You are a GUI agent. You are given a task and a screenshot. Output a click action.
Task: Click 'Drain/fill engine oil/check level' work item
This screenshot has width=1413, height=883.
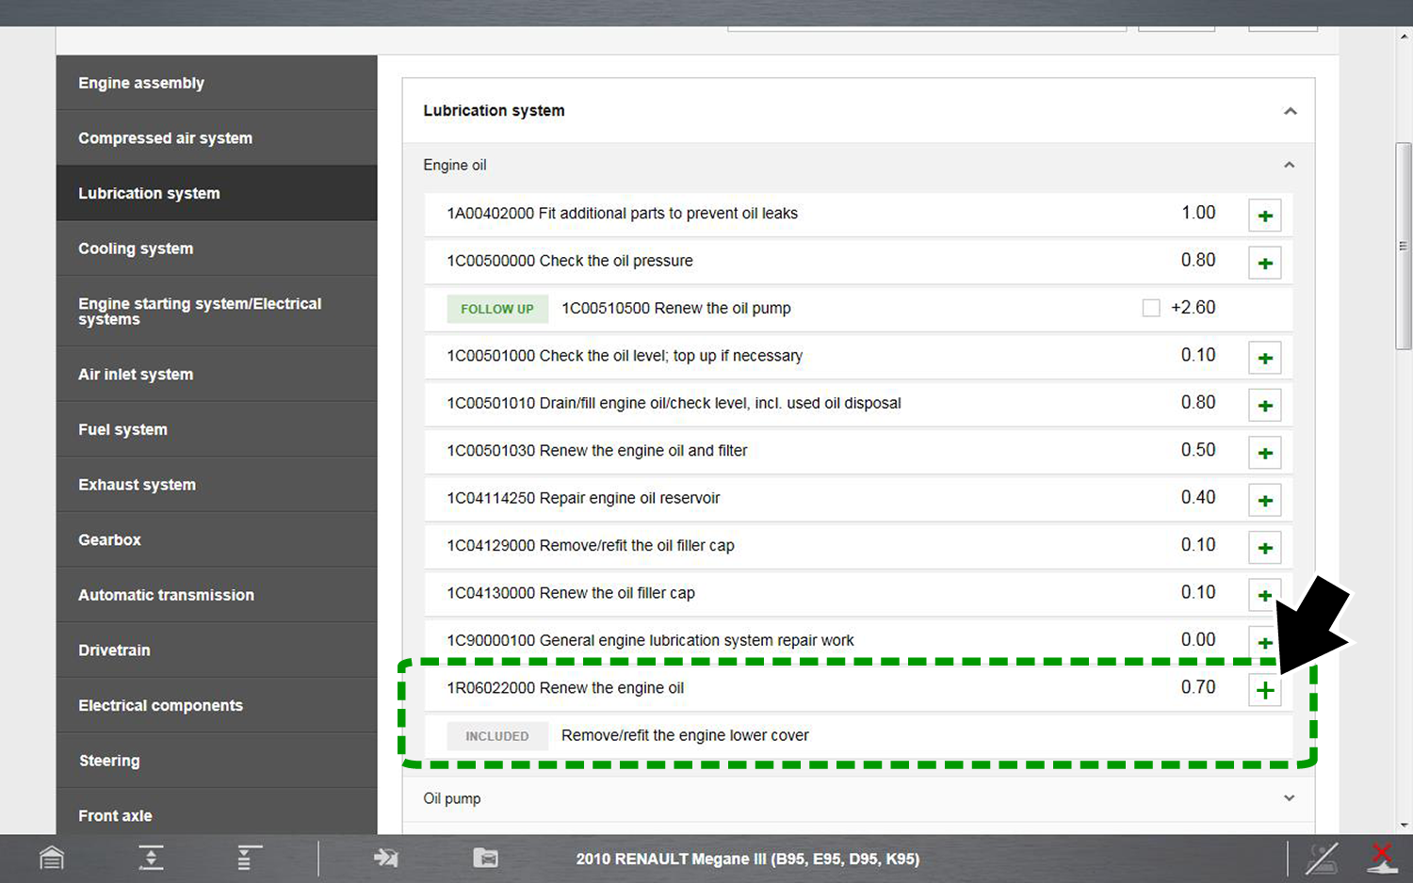pyautogui.click(x=674, y=403)
